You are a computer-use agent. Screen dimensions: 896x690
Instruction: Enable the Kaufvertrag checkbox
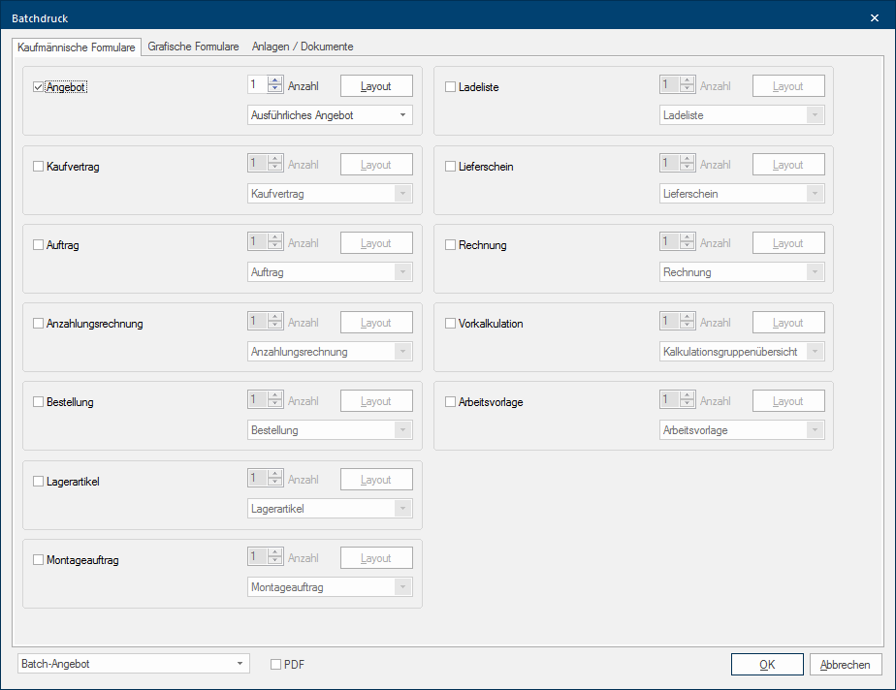(x=39, y=167)
